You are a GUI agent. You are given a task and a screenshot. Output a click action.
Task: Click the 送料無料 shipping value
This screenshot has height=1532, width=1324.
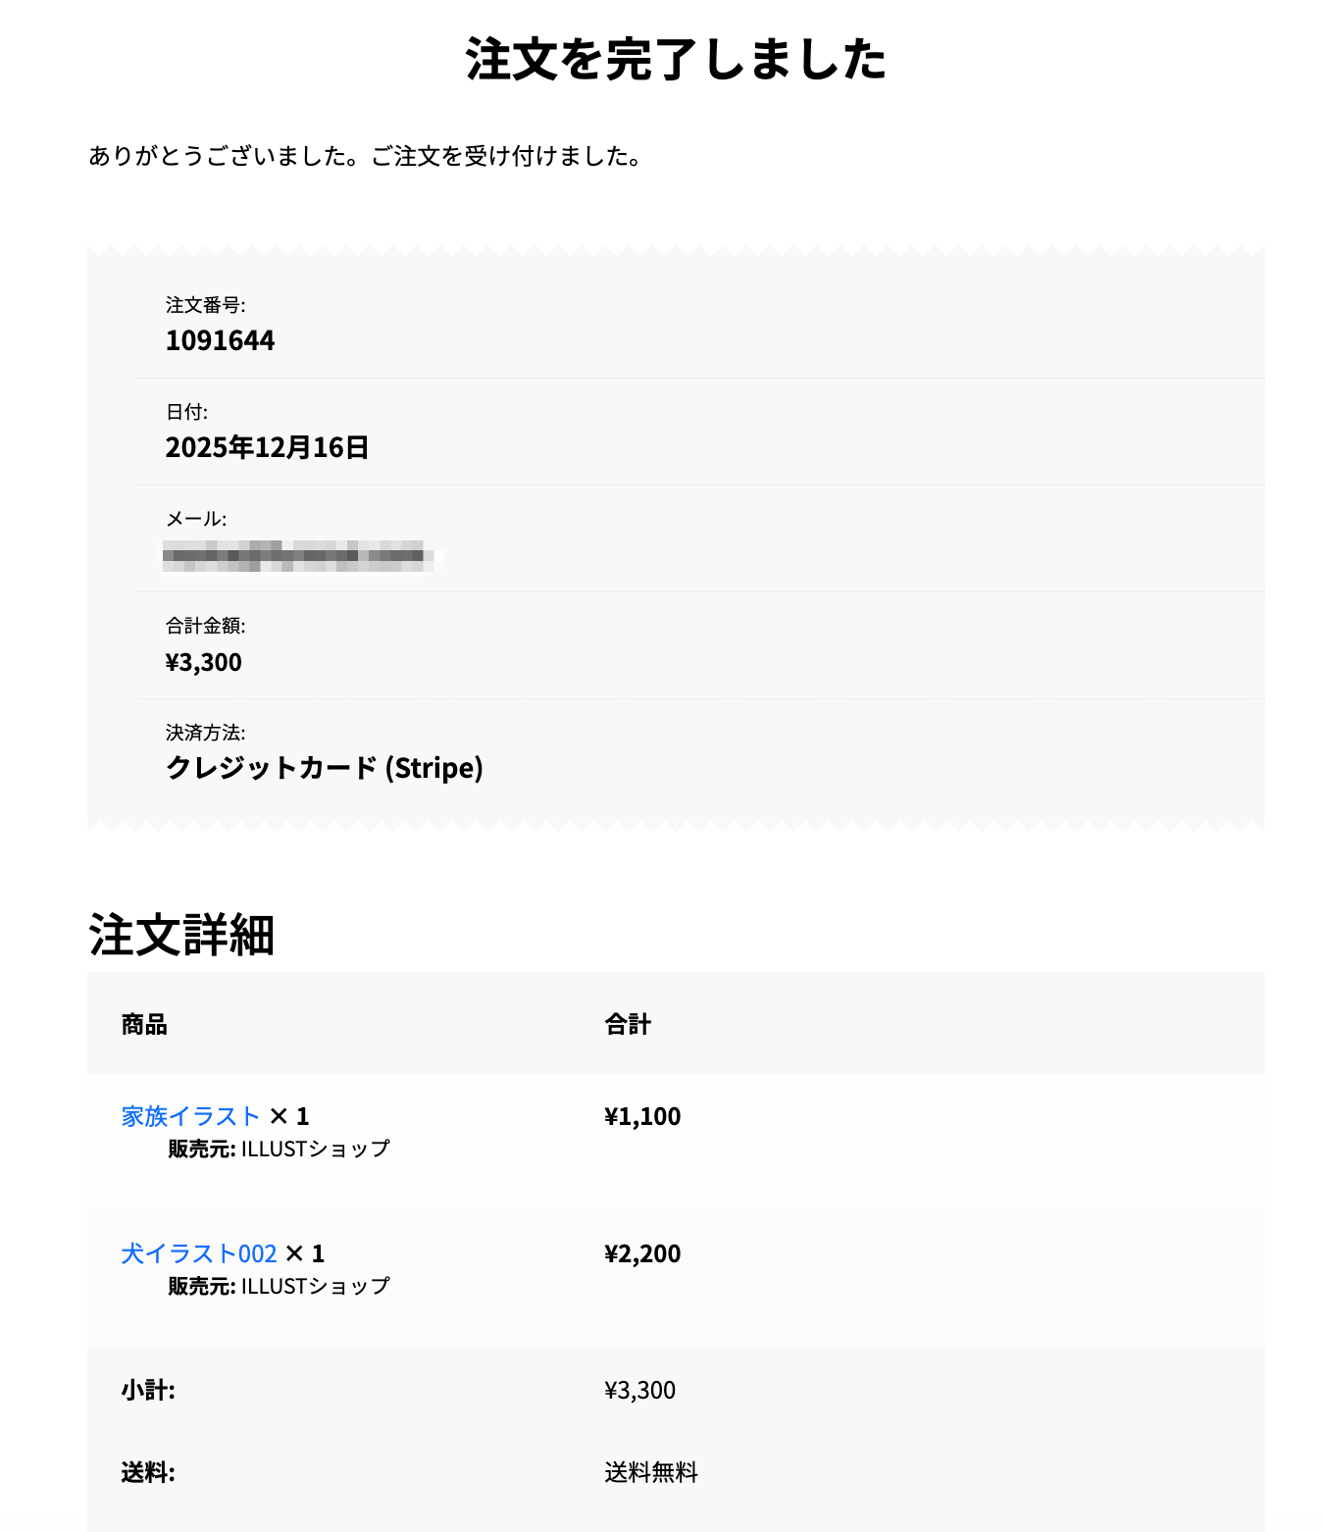650,1472
